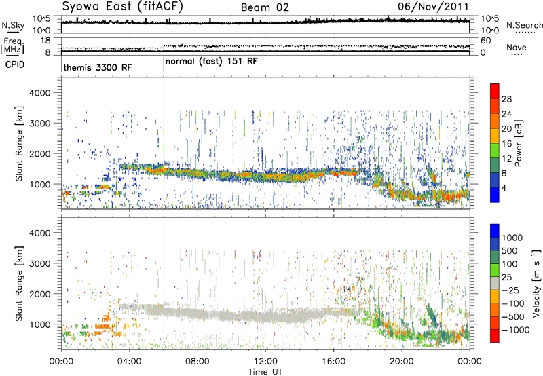Click the N.Search dotted line legend sample

[x=525, y=33]
